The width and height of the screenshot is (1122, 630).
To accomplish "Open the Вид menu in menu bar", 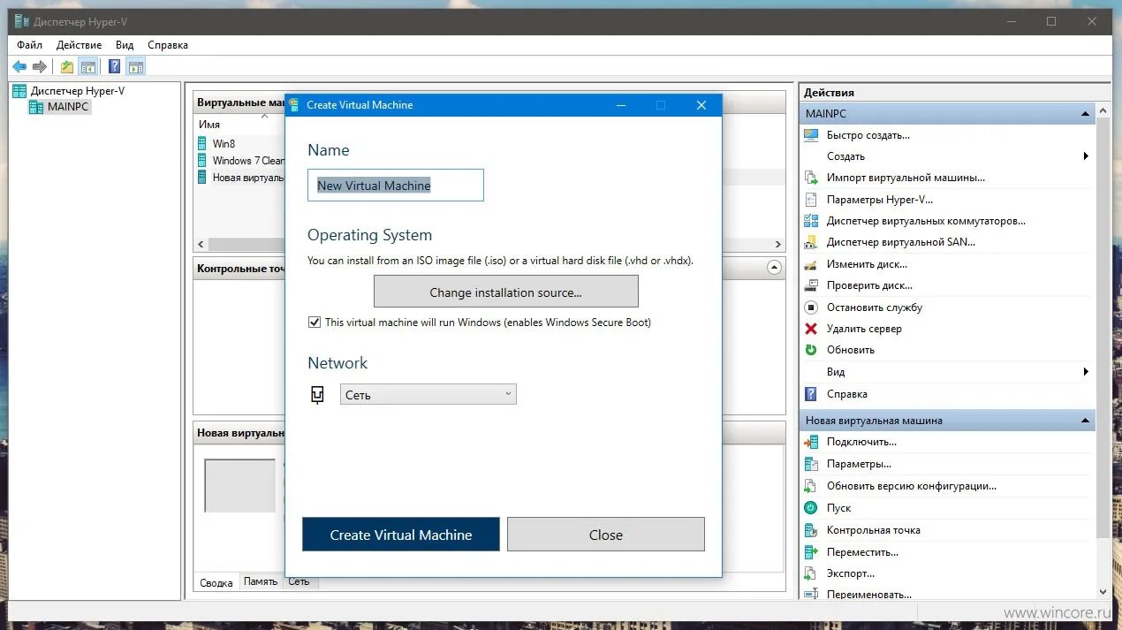I will (125, 45).
